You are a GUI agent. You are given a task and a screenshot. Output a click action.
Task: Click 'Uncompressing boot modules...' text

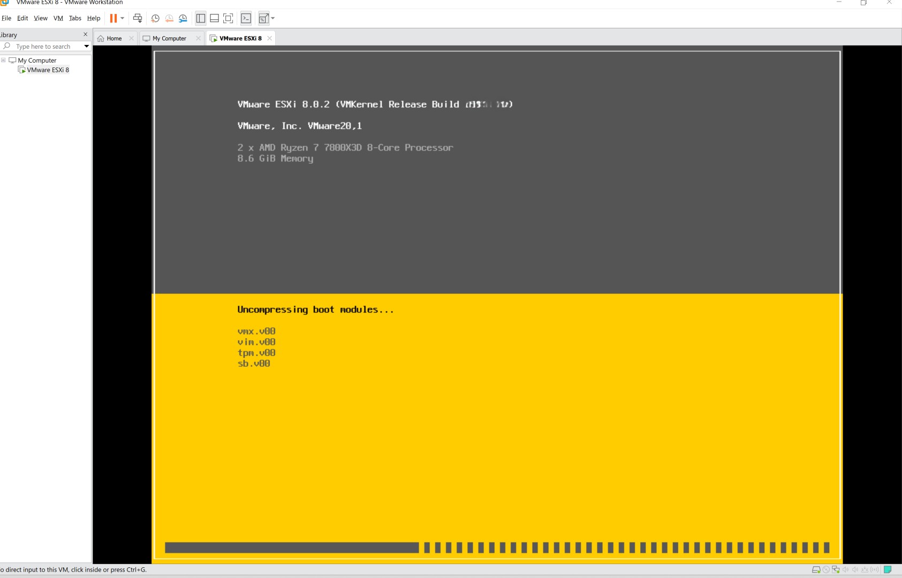click(x=315, y=309)
